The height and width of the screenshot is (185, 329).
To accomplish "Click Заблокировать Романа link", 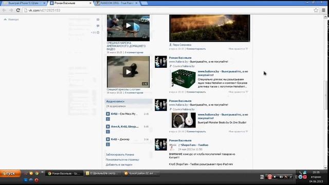I will [x=120, y=155].
